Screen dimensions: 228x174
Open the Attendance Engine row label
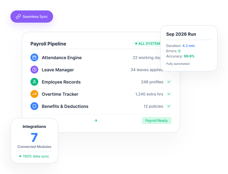coord(62,57)
